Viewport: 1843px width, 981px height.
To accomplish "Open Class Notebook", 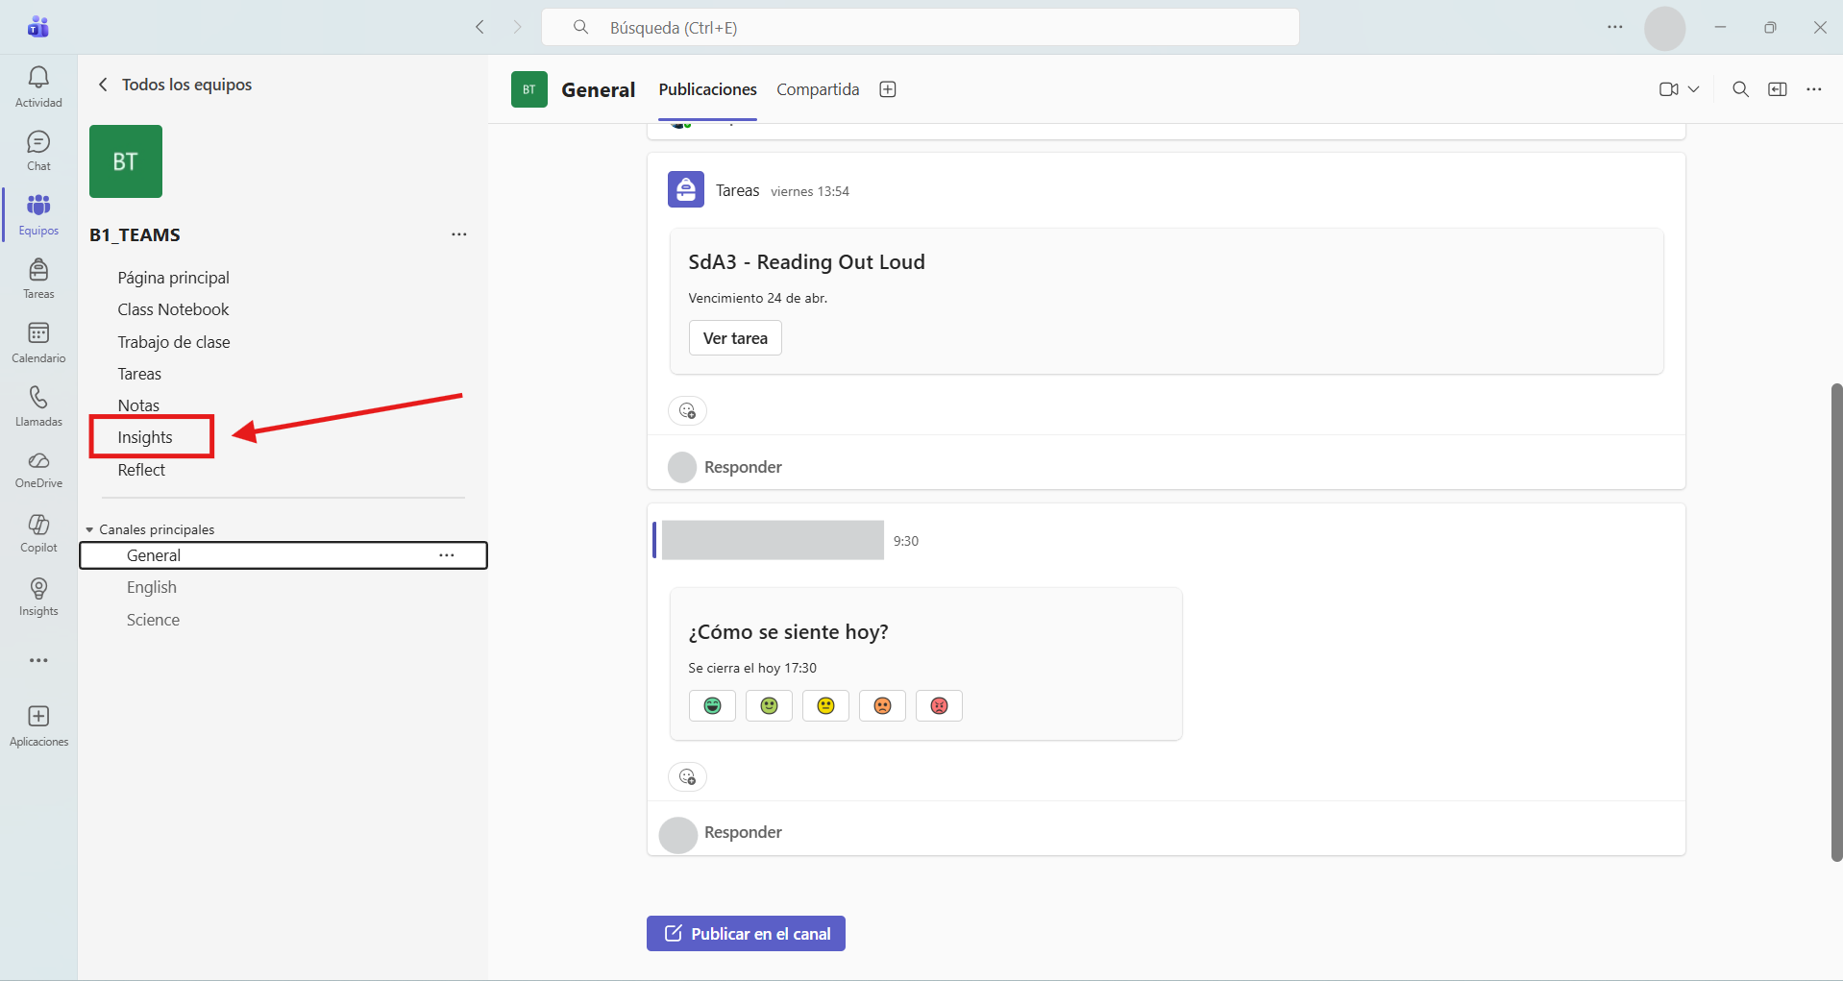I will (174, 309).
